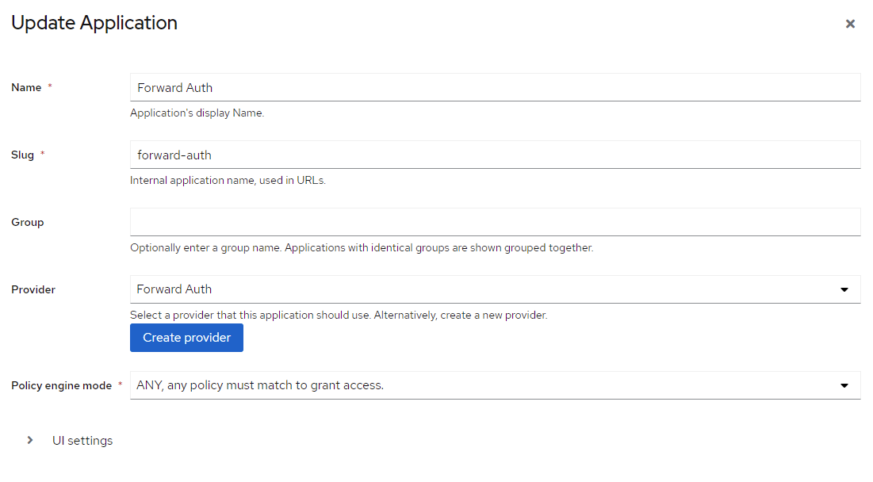Open the Policy engine mode dropdown
Screen dimensions: 873x482
pos(495,385)
